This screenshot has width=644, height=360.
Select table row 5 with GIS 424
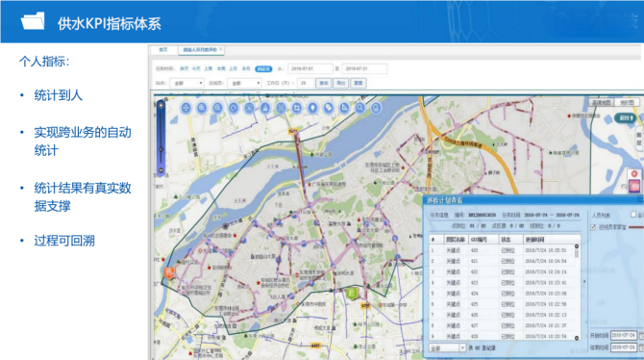502,294
